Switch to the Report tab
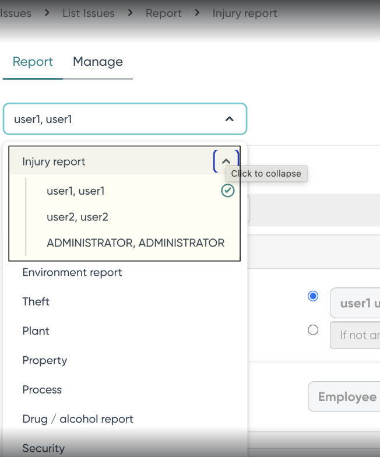This screenshot has height=457, width=380. (33, 62)
